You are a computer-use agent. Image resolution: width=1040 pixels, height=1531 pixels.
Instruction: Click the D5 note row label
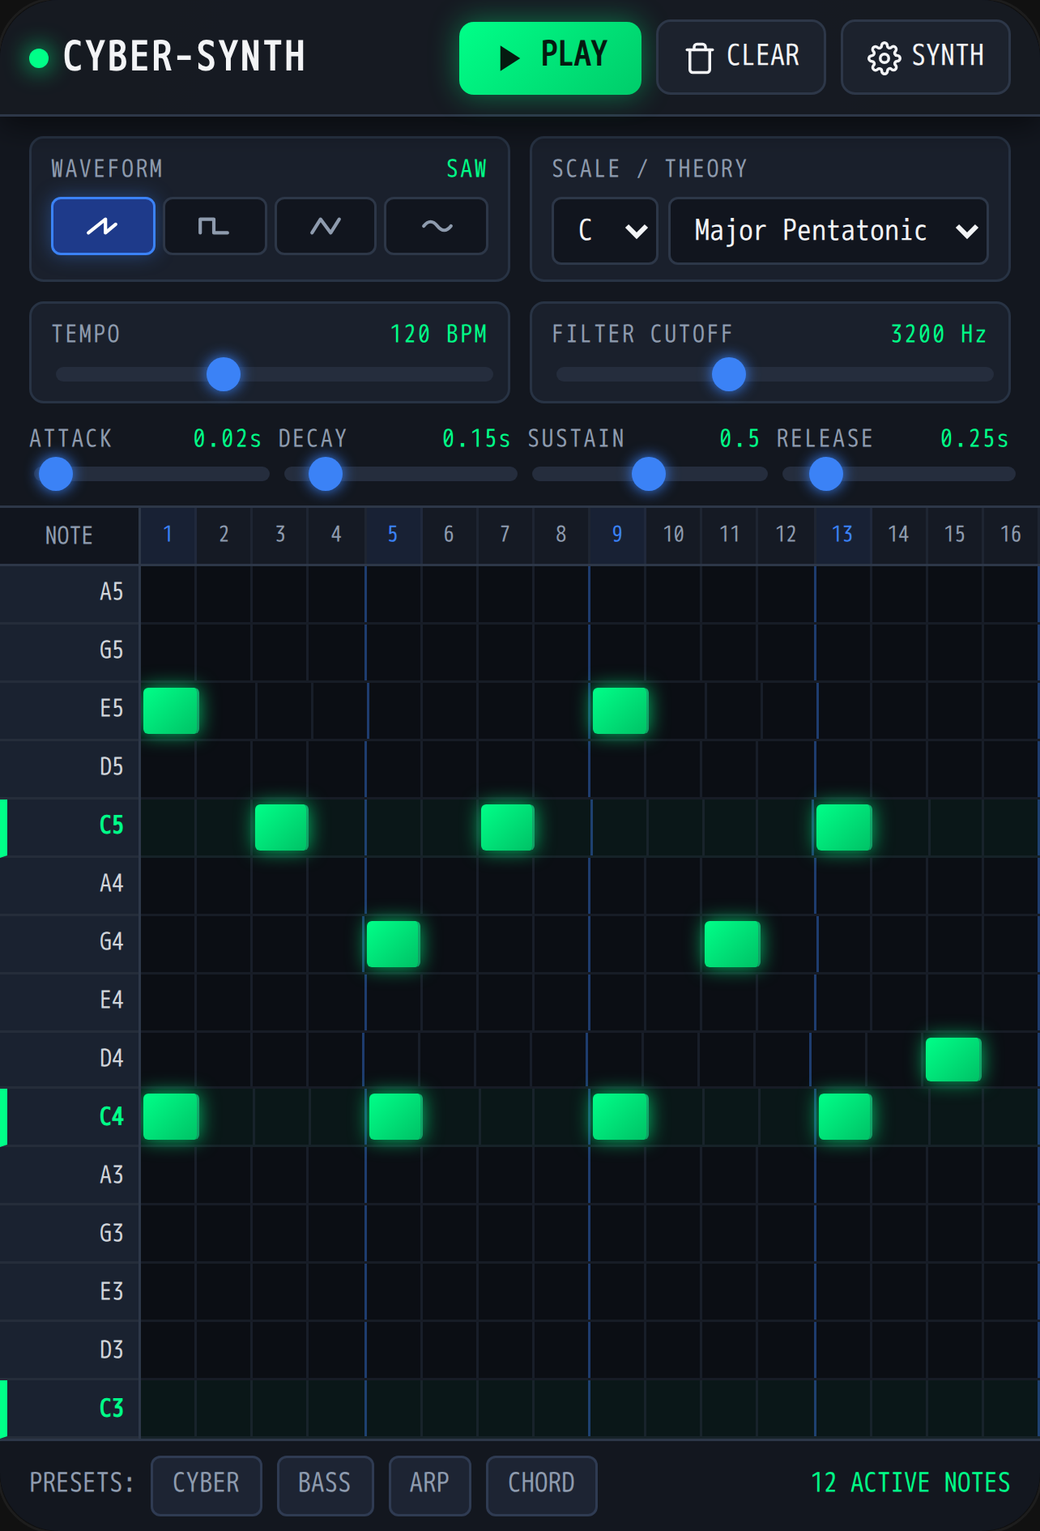click(x=70, y=768)
